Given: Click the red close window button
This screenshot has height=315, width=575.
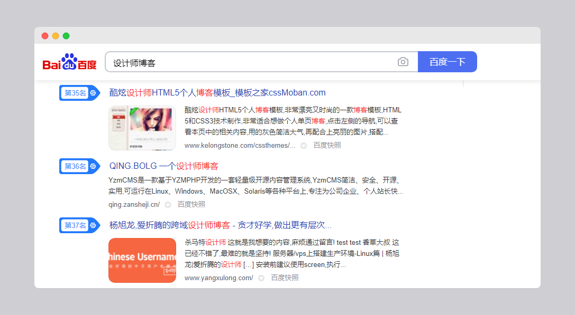Looking at the screenshot, I should point(45,36).
